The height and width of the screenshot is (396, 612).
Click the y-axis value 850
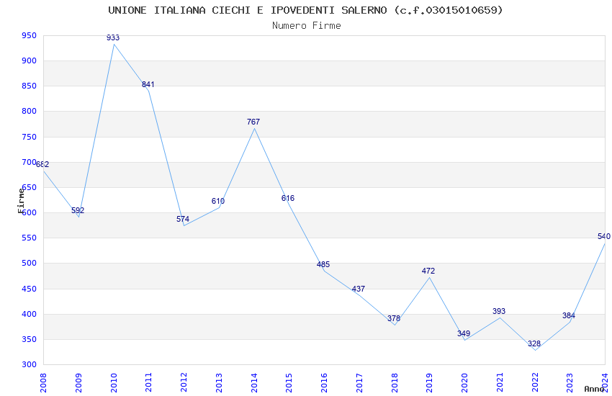point(30,86)
